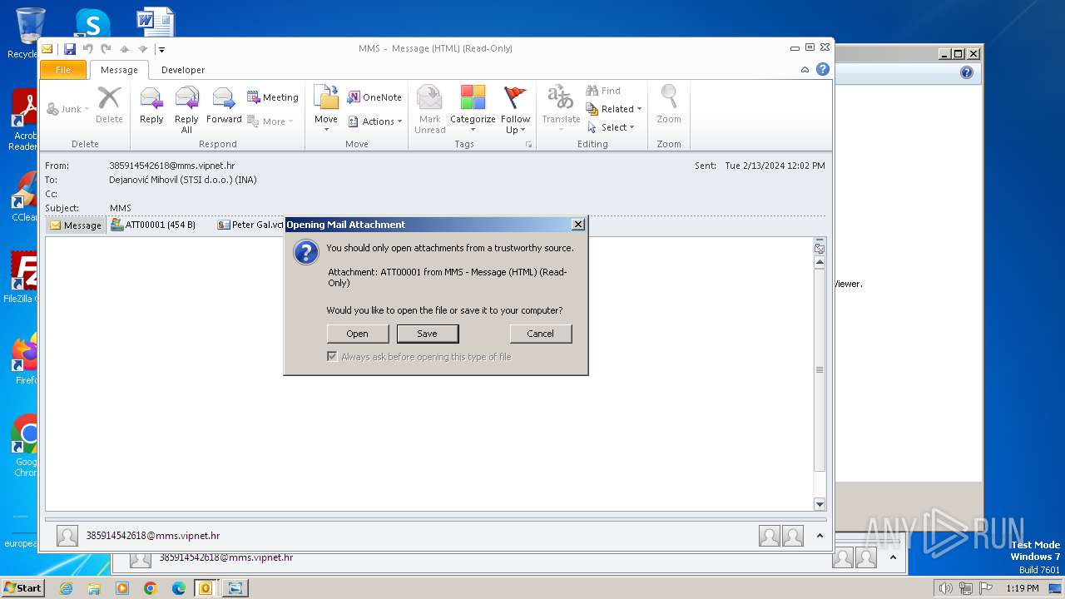
Task: Open the Select dropdown in Editing
Action: pyautogui.click(x=612, y=127)
